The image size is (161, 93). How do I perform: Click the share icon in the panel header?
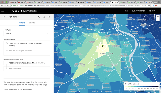point(39,17)
